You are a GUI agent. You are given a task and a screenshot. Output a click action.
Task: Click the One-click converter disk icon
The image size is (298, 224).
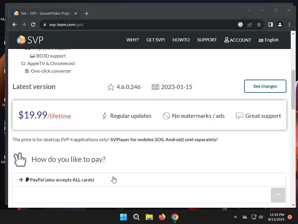27,71
